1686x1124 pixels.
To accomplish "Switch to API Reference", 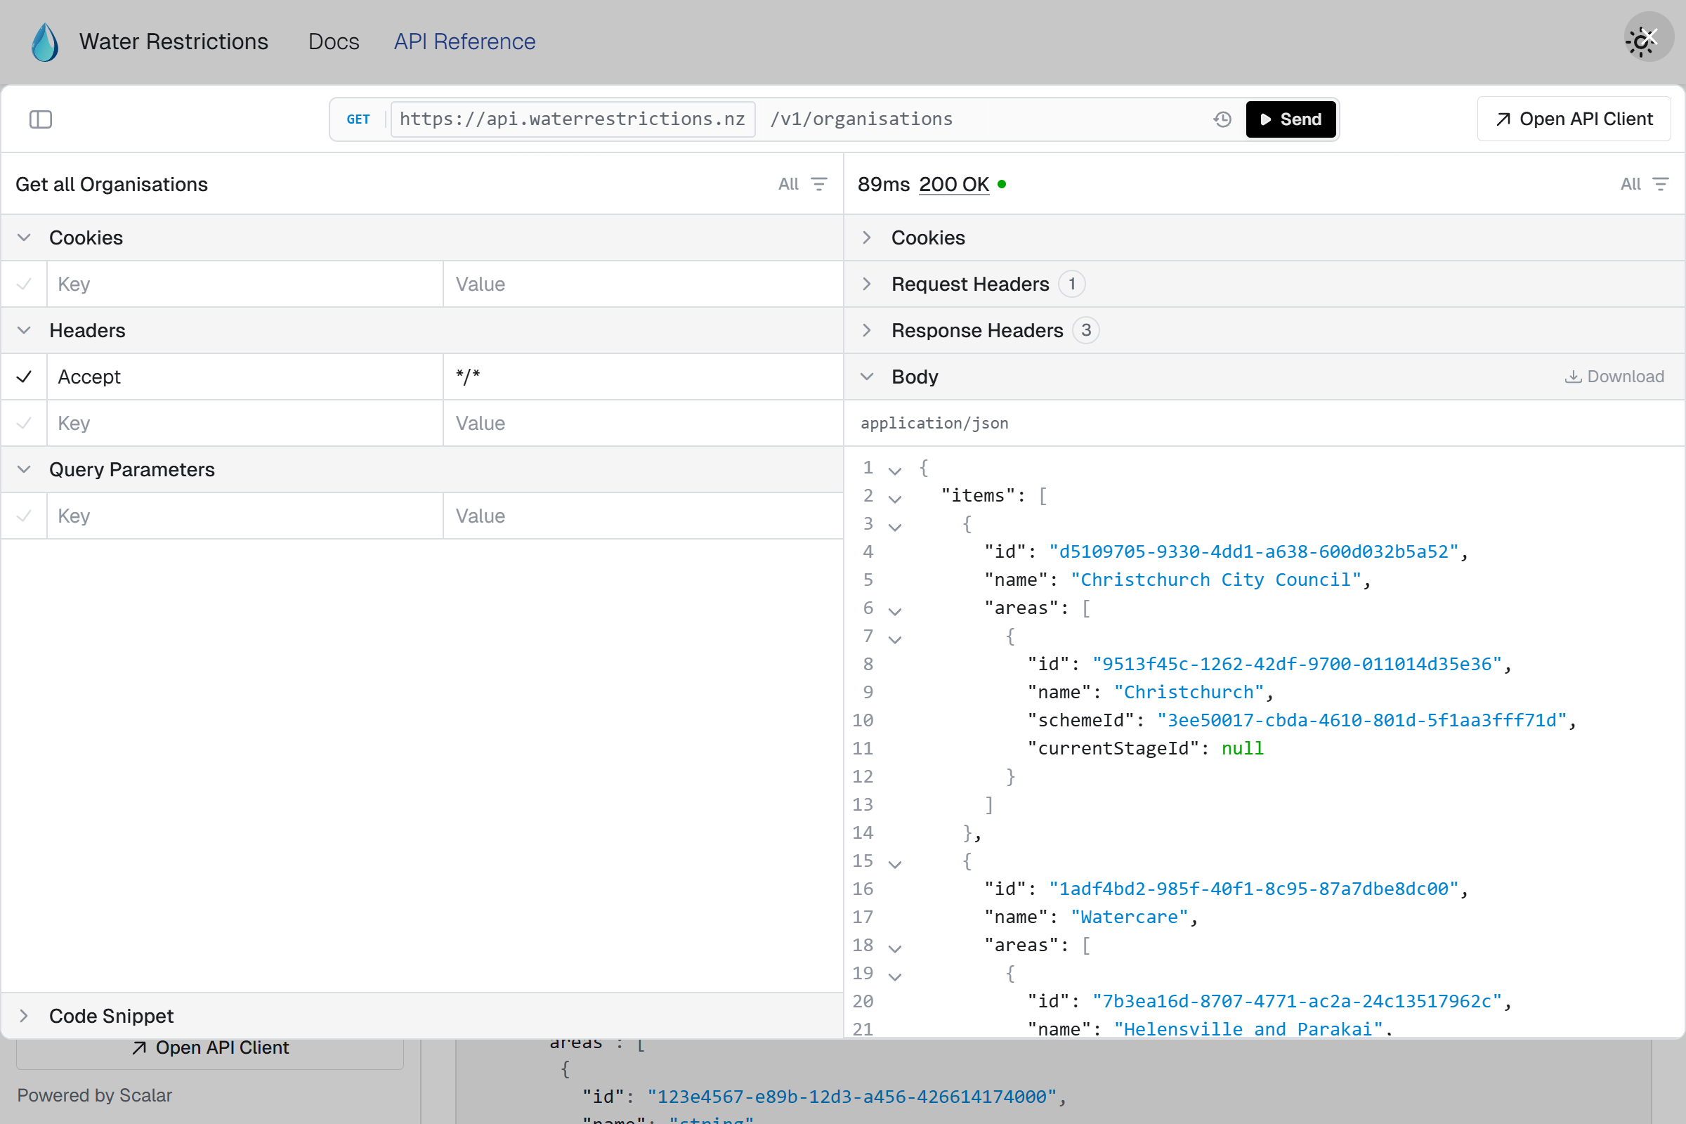I will click(464, 41).
